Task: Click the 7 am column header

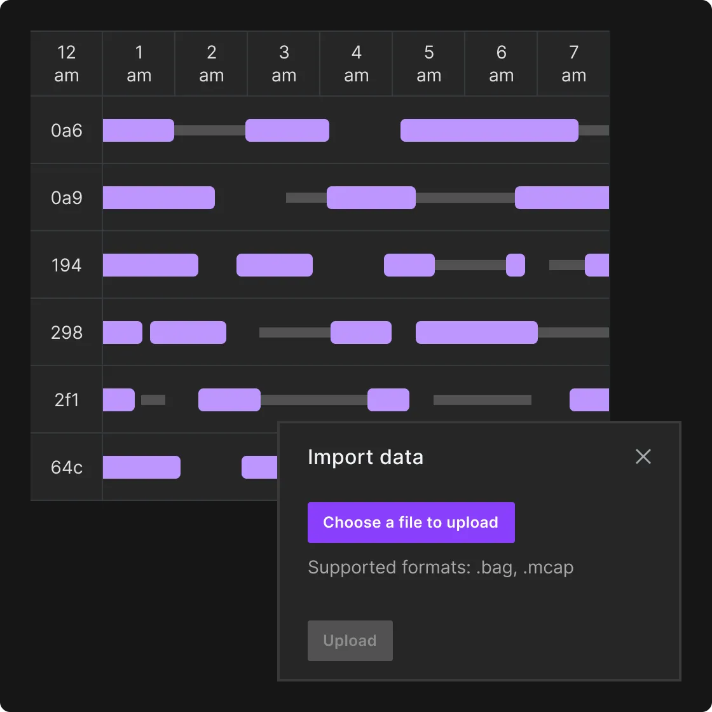Action: pos(573,64)
